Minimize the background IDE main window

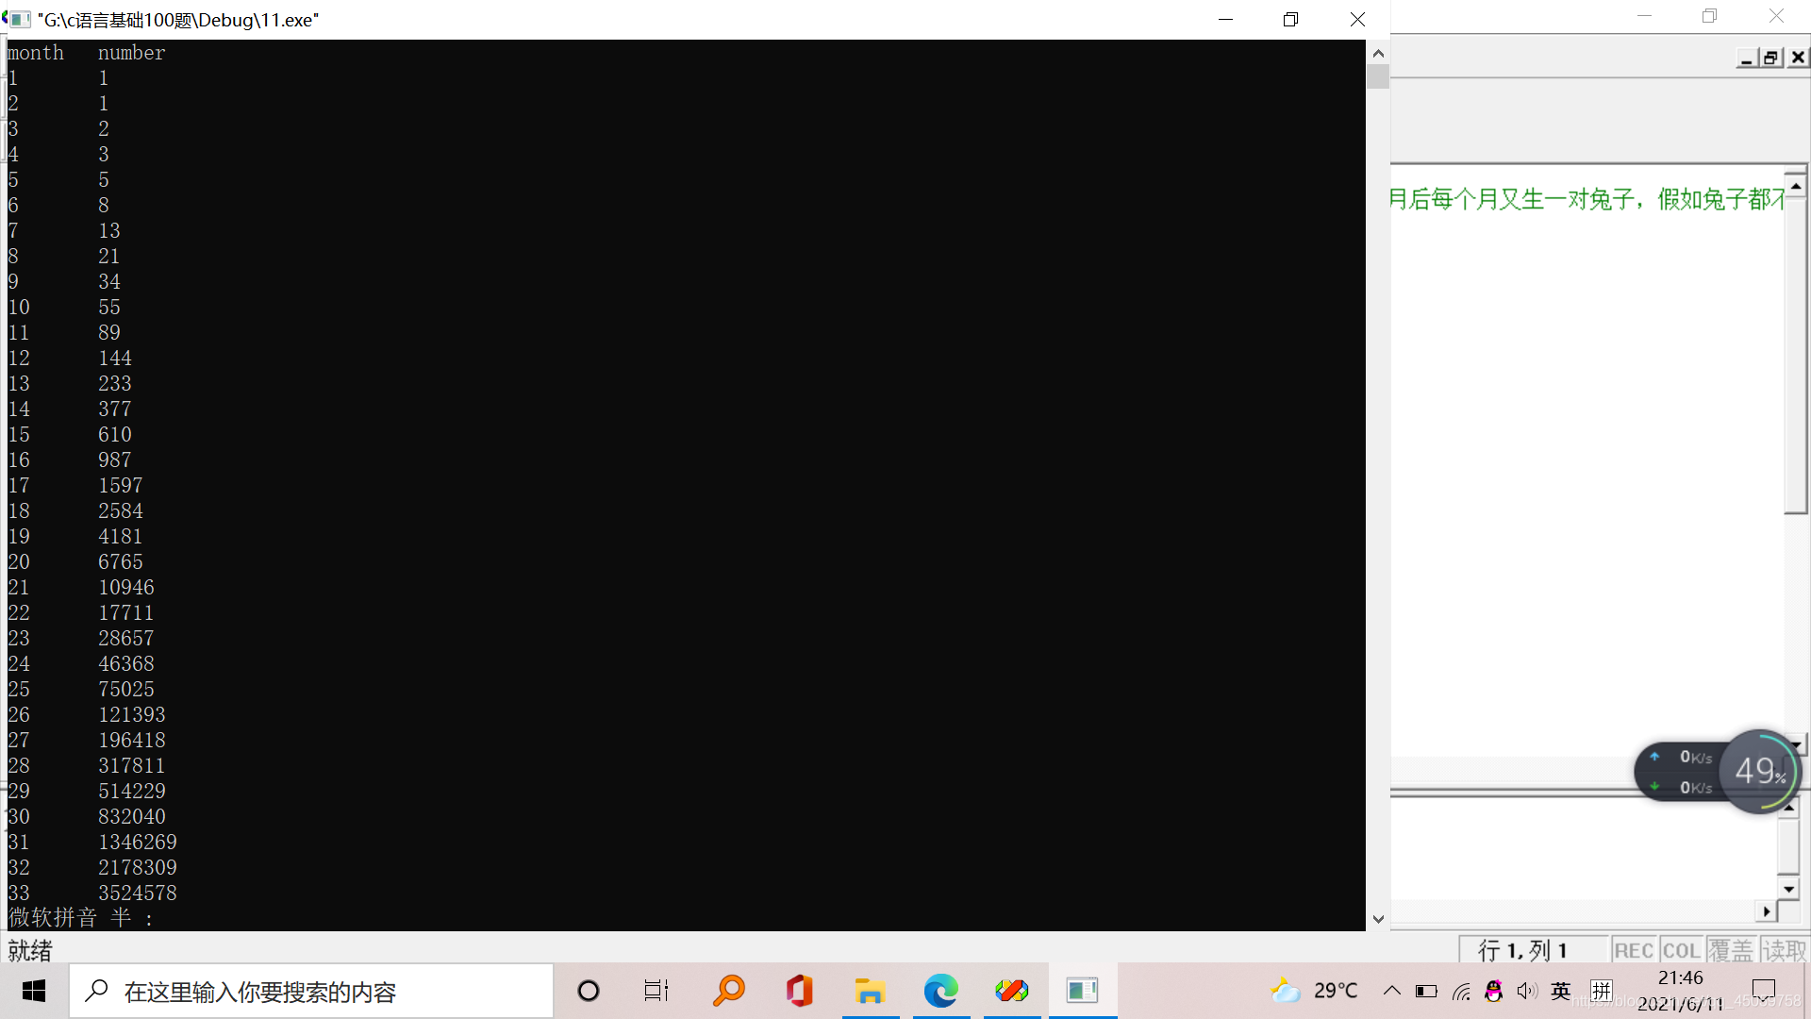coord(1645,16)
